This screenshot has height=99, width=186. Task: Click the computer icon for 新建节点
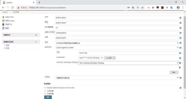pyautogui.click(x=3, y=24)
